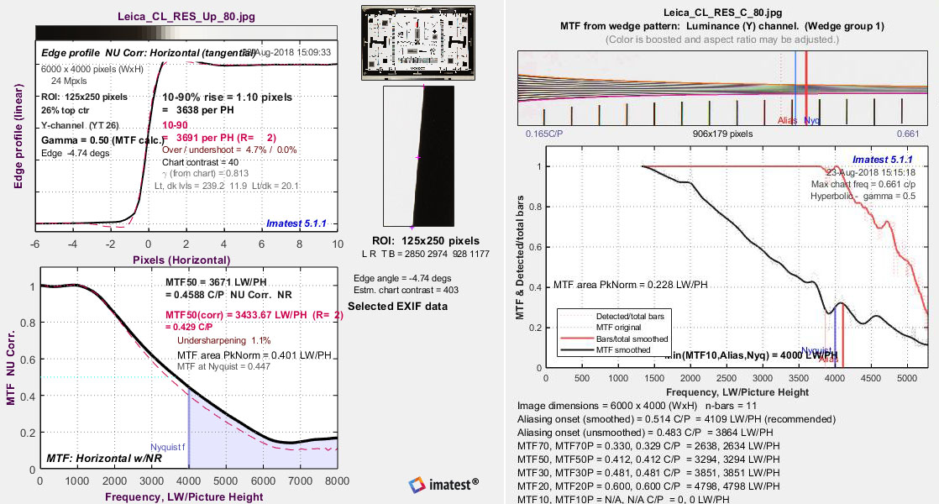
Task: Click the "Leica_CL_RES_C_80.jpg" title
Action: [721, 13]
